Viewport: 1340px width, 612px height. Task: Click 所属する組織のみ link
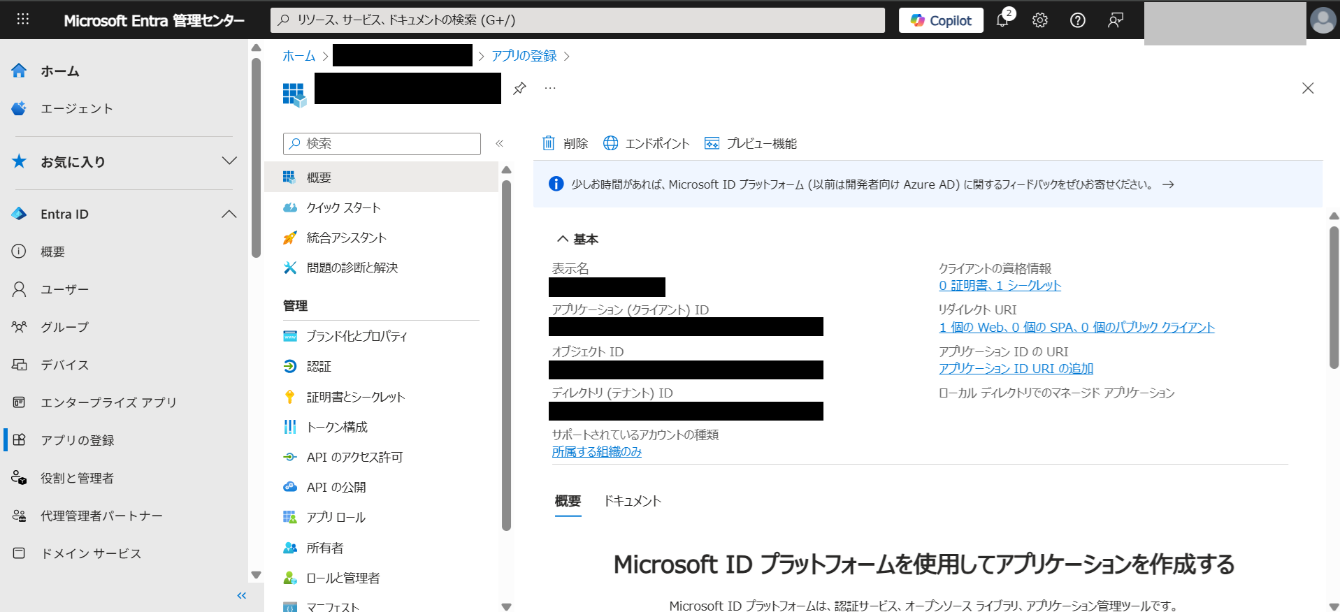(x=597, y=452)
